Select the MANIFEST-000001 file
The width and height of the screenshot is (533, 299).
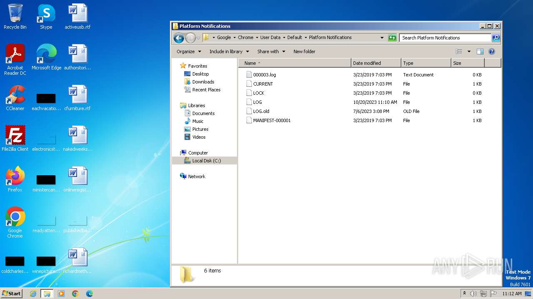click(272, 120)
